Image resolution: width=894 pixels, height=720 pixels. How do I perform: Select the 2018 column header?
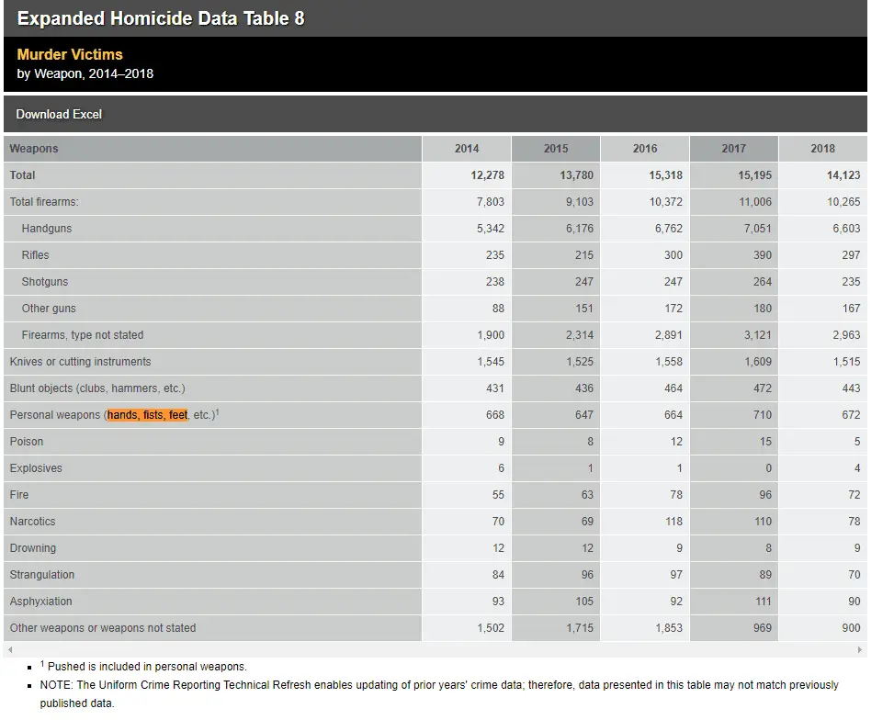pos(822,149)
